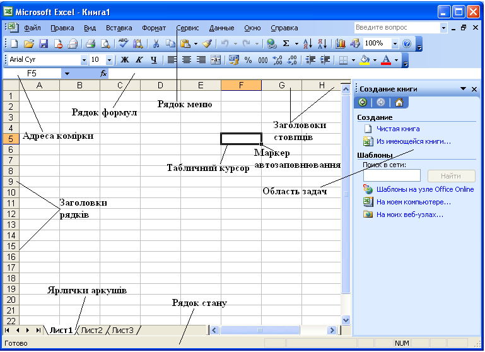Go to Home in the task pane
485x352 pixels.
(399, 102)
